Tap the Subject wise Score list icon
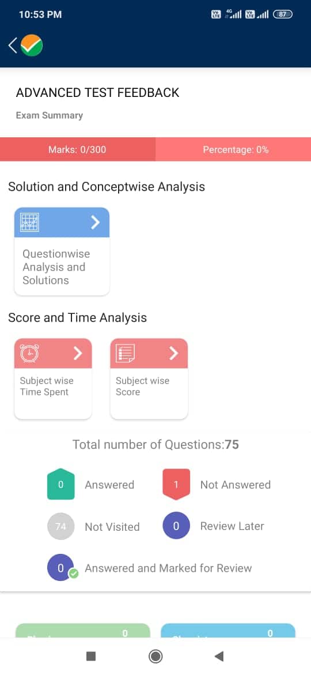The height and width of the screenshot is (675, 311). [x=126, y=354]
